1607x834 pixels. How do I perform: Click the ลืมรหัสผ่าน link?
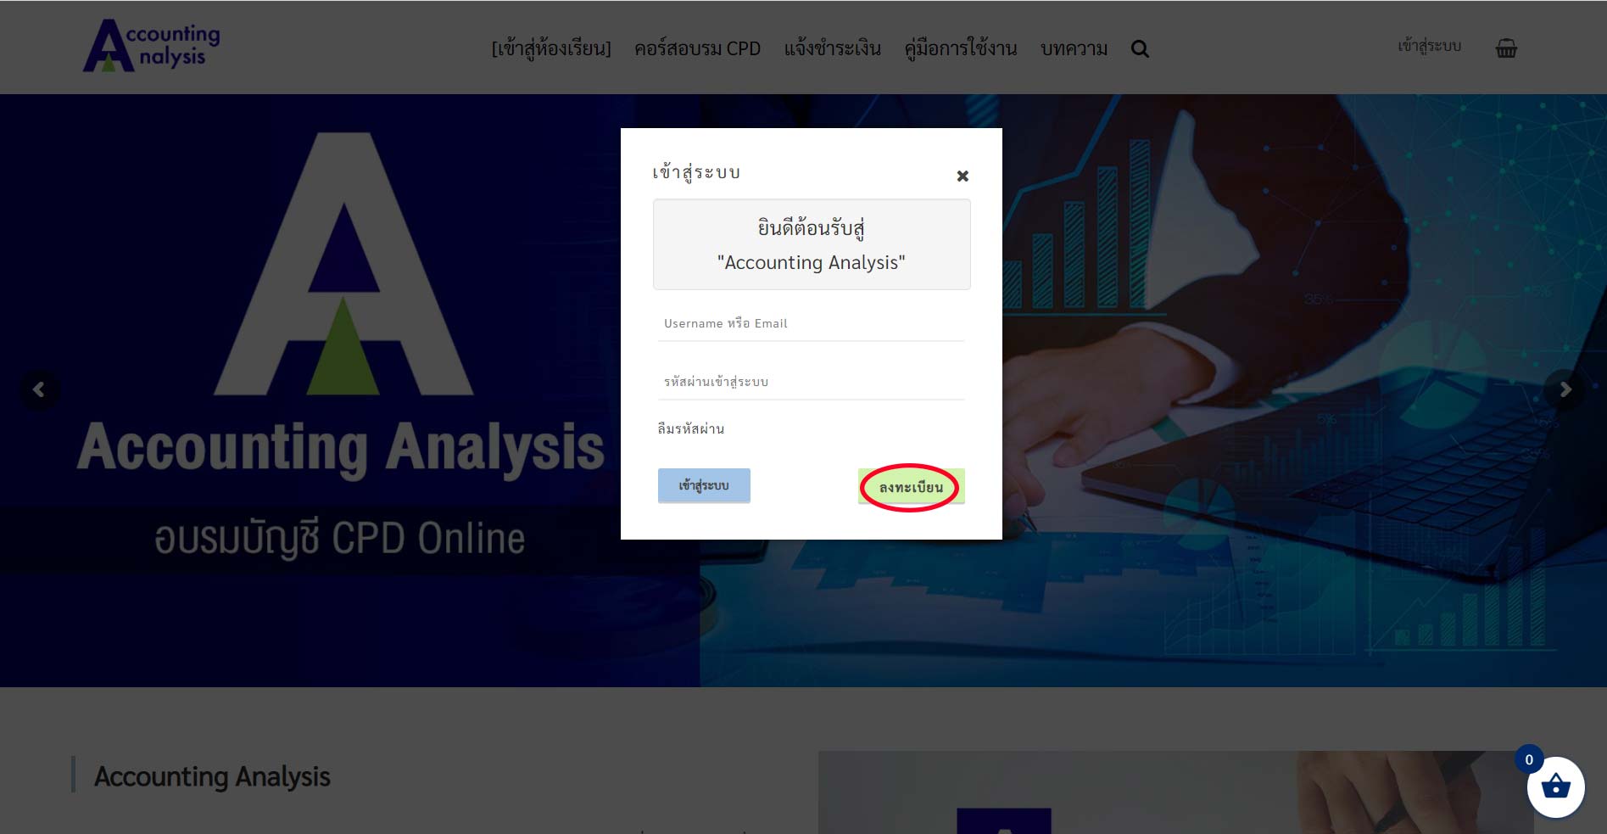(x=691, y=428)
